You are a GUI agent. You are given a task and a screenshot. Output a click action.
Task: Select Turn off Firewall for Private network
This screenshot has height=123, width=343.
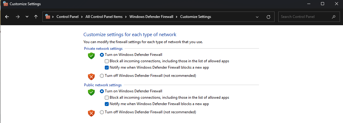tap(102, 76)
